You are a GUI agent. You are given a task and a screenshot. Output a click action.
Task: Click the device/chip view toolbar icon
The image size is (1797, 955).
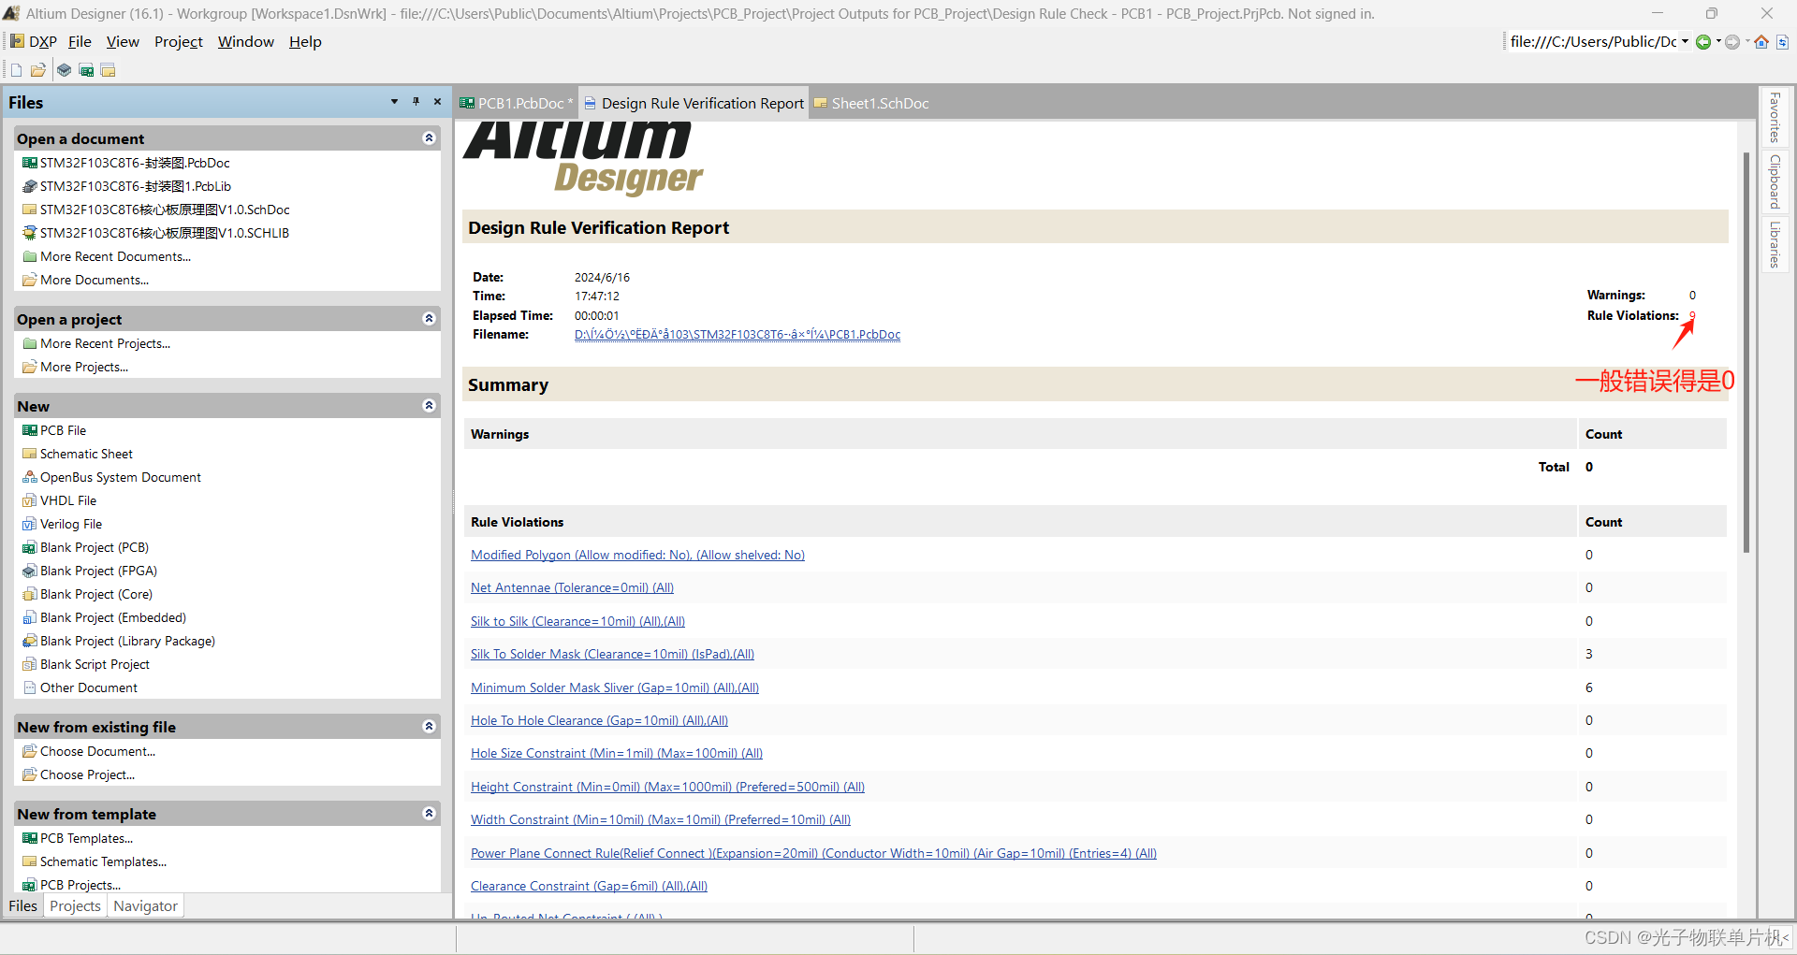(64, 70)
